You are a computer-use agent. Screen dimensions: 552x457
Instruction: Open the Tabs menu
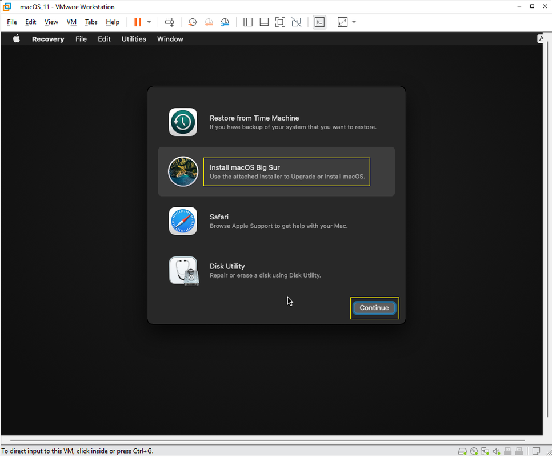(x=91, y=22)
